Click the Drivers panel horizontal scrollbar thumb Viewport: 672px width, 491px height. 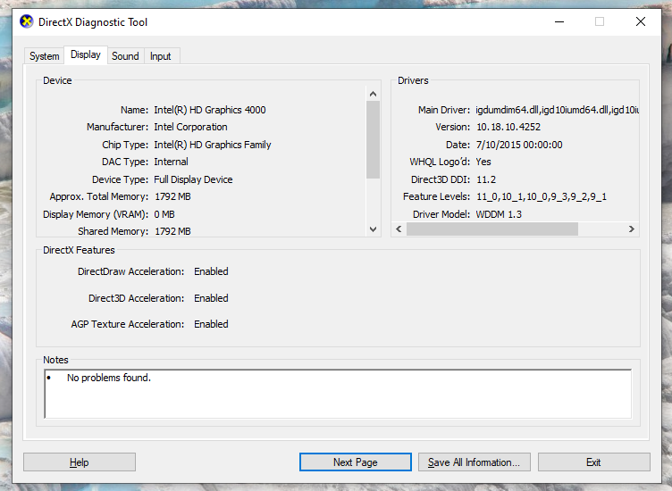pos(492,229)
